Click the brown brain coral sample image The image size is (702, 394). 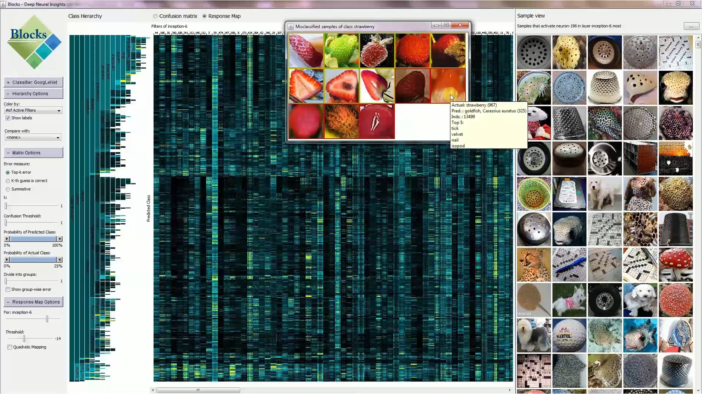(676, 194)
